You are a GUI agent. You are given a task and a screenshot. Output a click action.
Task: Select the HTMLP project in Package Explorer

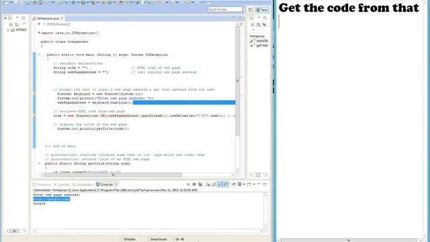click(19, 30)
